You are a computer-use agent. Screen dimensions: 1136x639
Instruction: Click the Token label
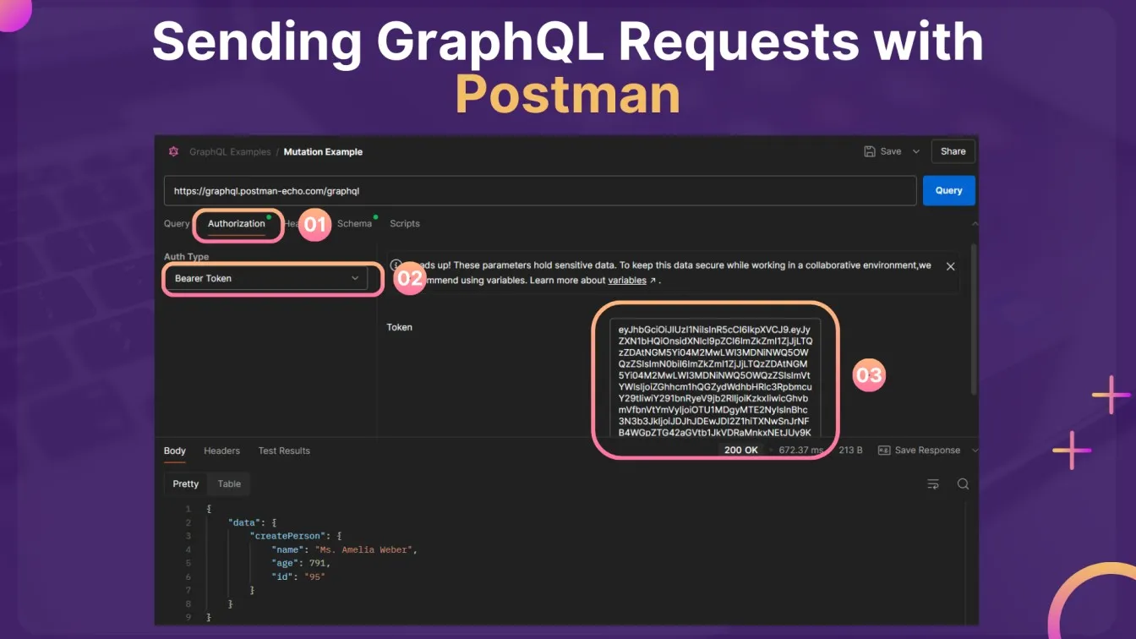pos(400,327)
